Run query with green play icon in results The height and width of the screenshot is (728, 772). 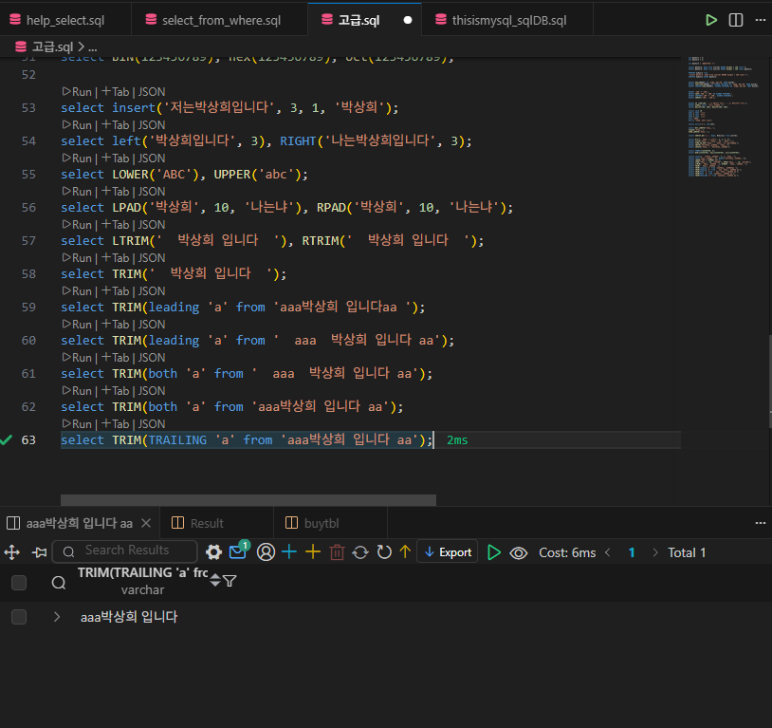click(x=494, y=552)
